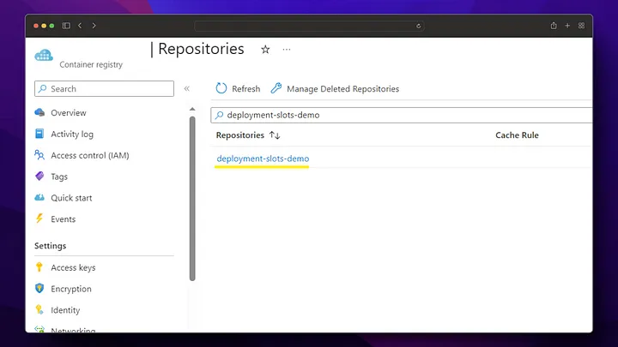618x347 pixels.
Task: Click the Cache Rule column header
Action: point(517,135)
